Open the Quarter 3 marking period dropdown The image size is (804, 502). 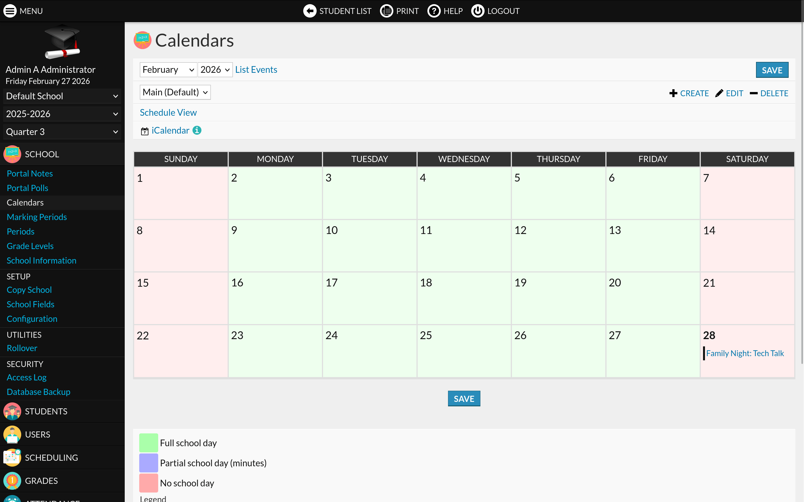coord(62,132)
